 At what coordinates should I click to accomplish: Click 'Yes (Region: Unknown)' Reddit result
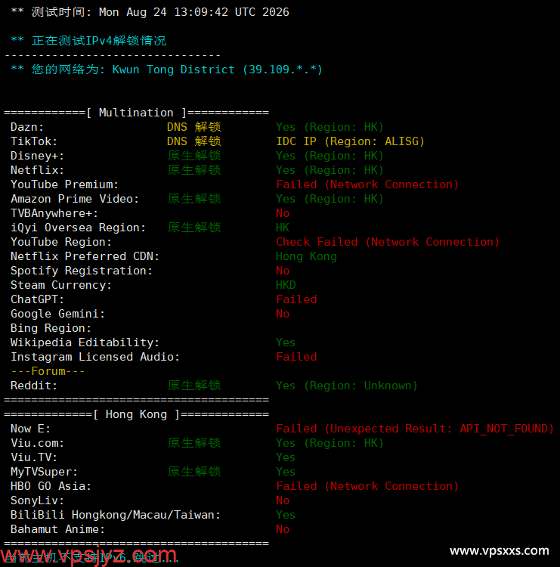347,386
